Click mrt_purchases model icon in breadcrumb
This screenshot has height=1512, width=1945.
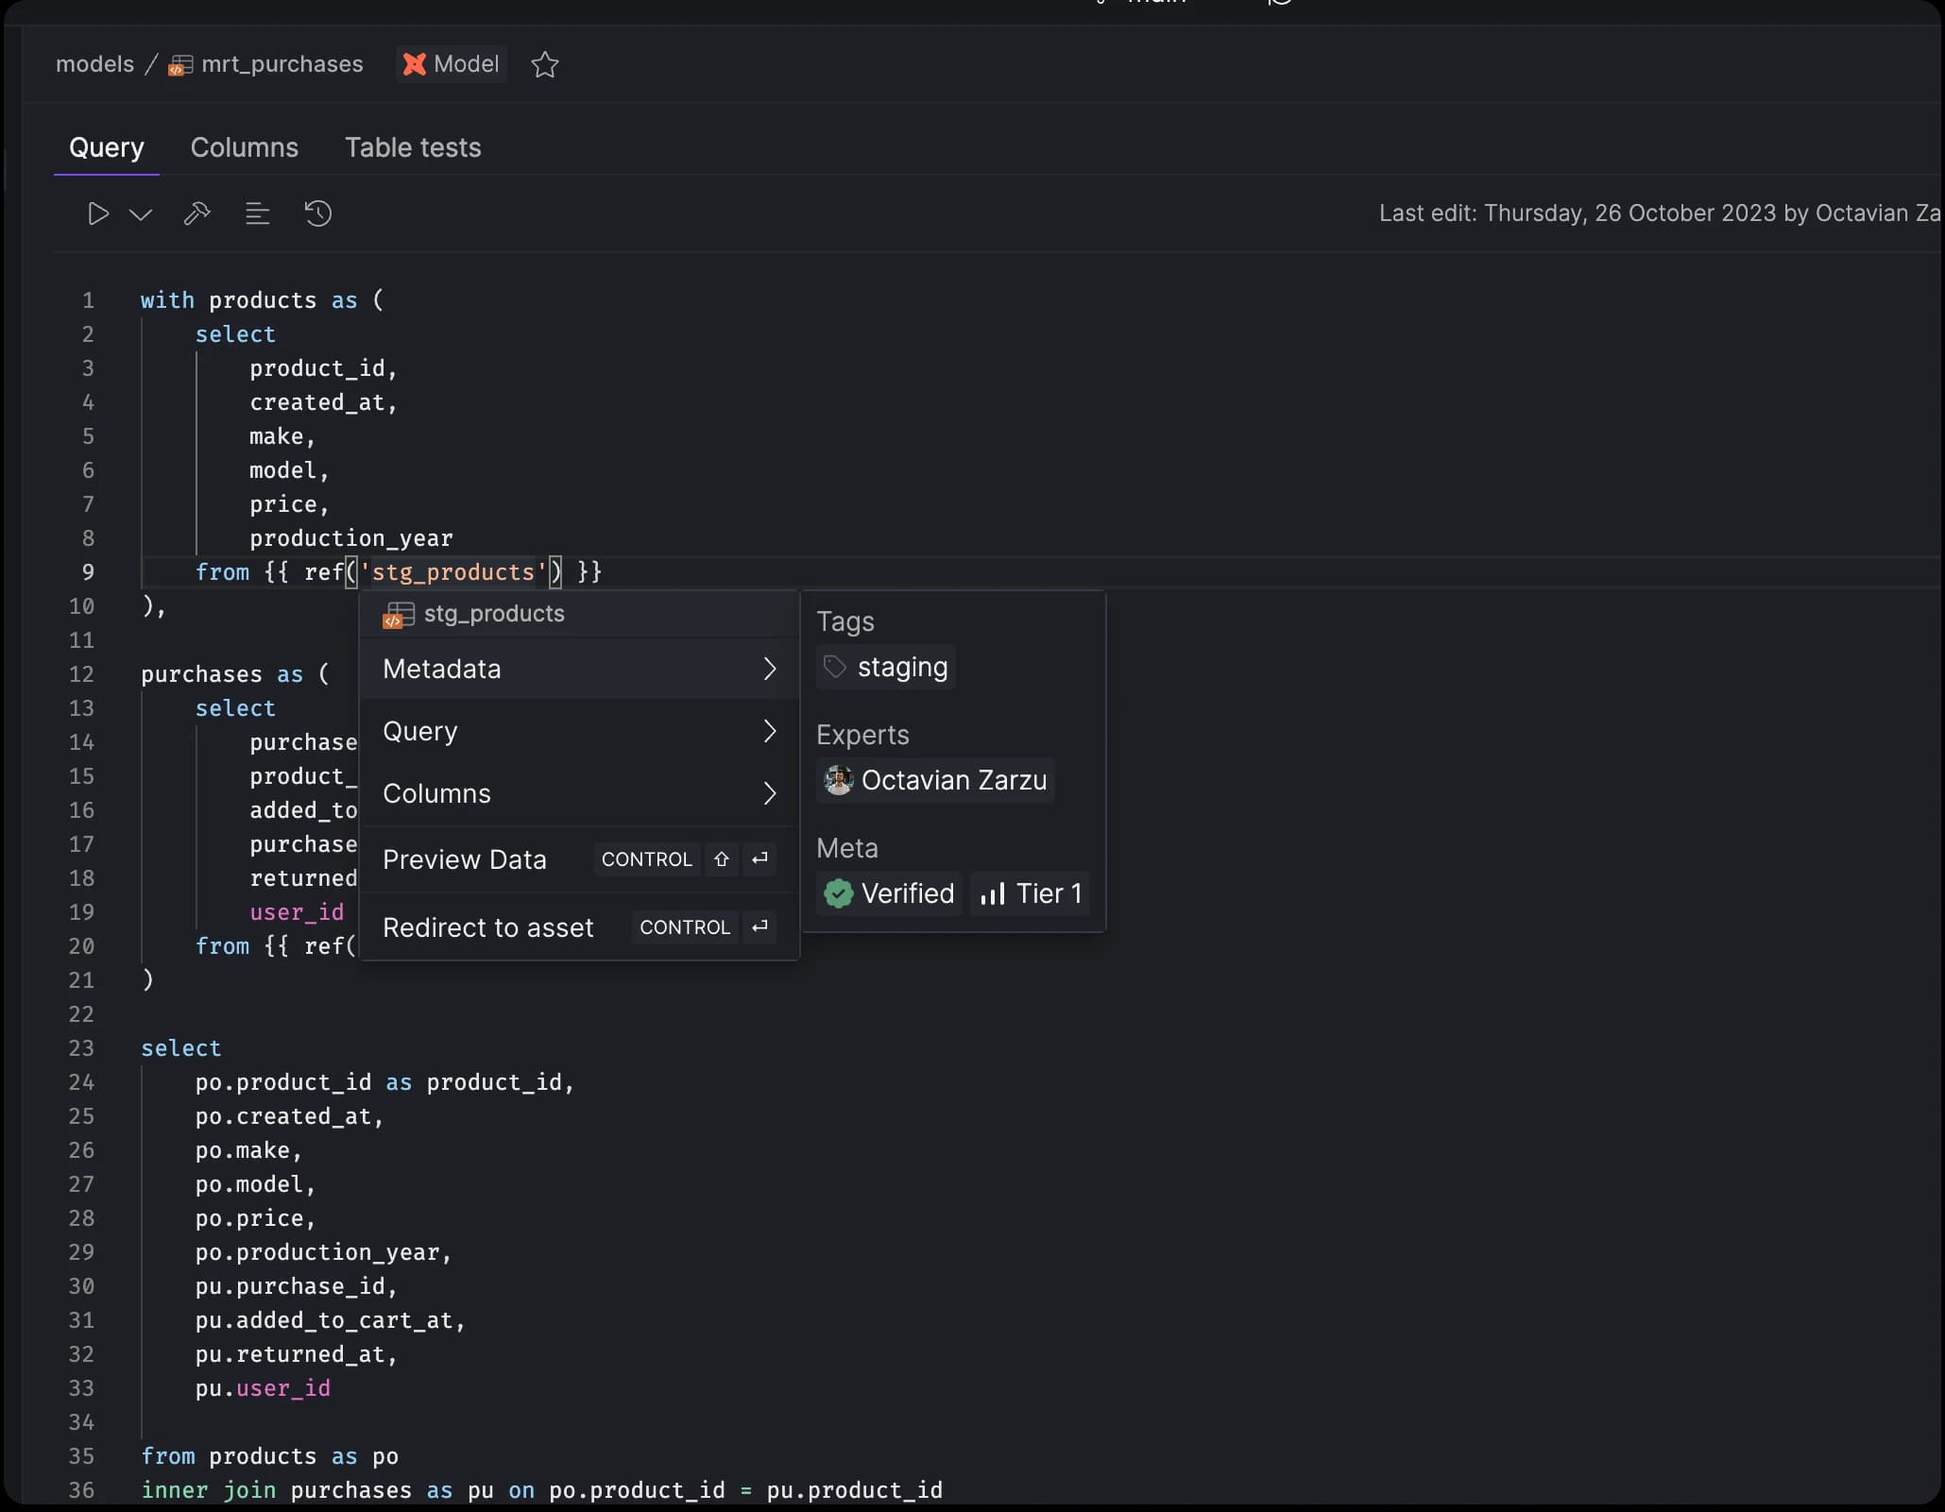[180, 65]
